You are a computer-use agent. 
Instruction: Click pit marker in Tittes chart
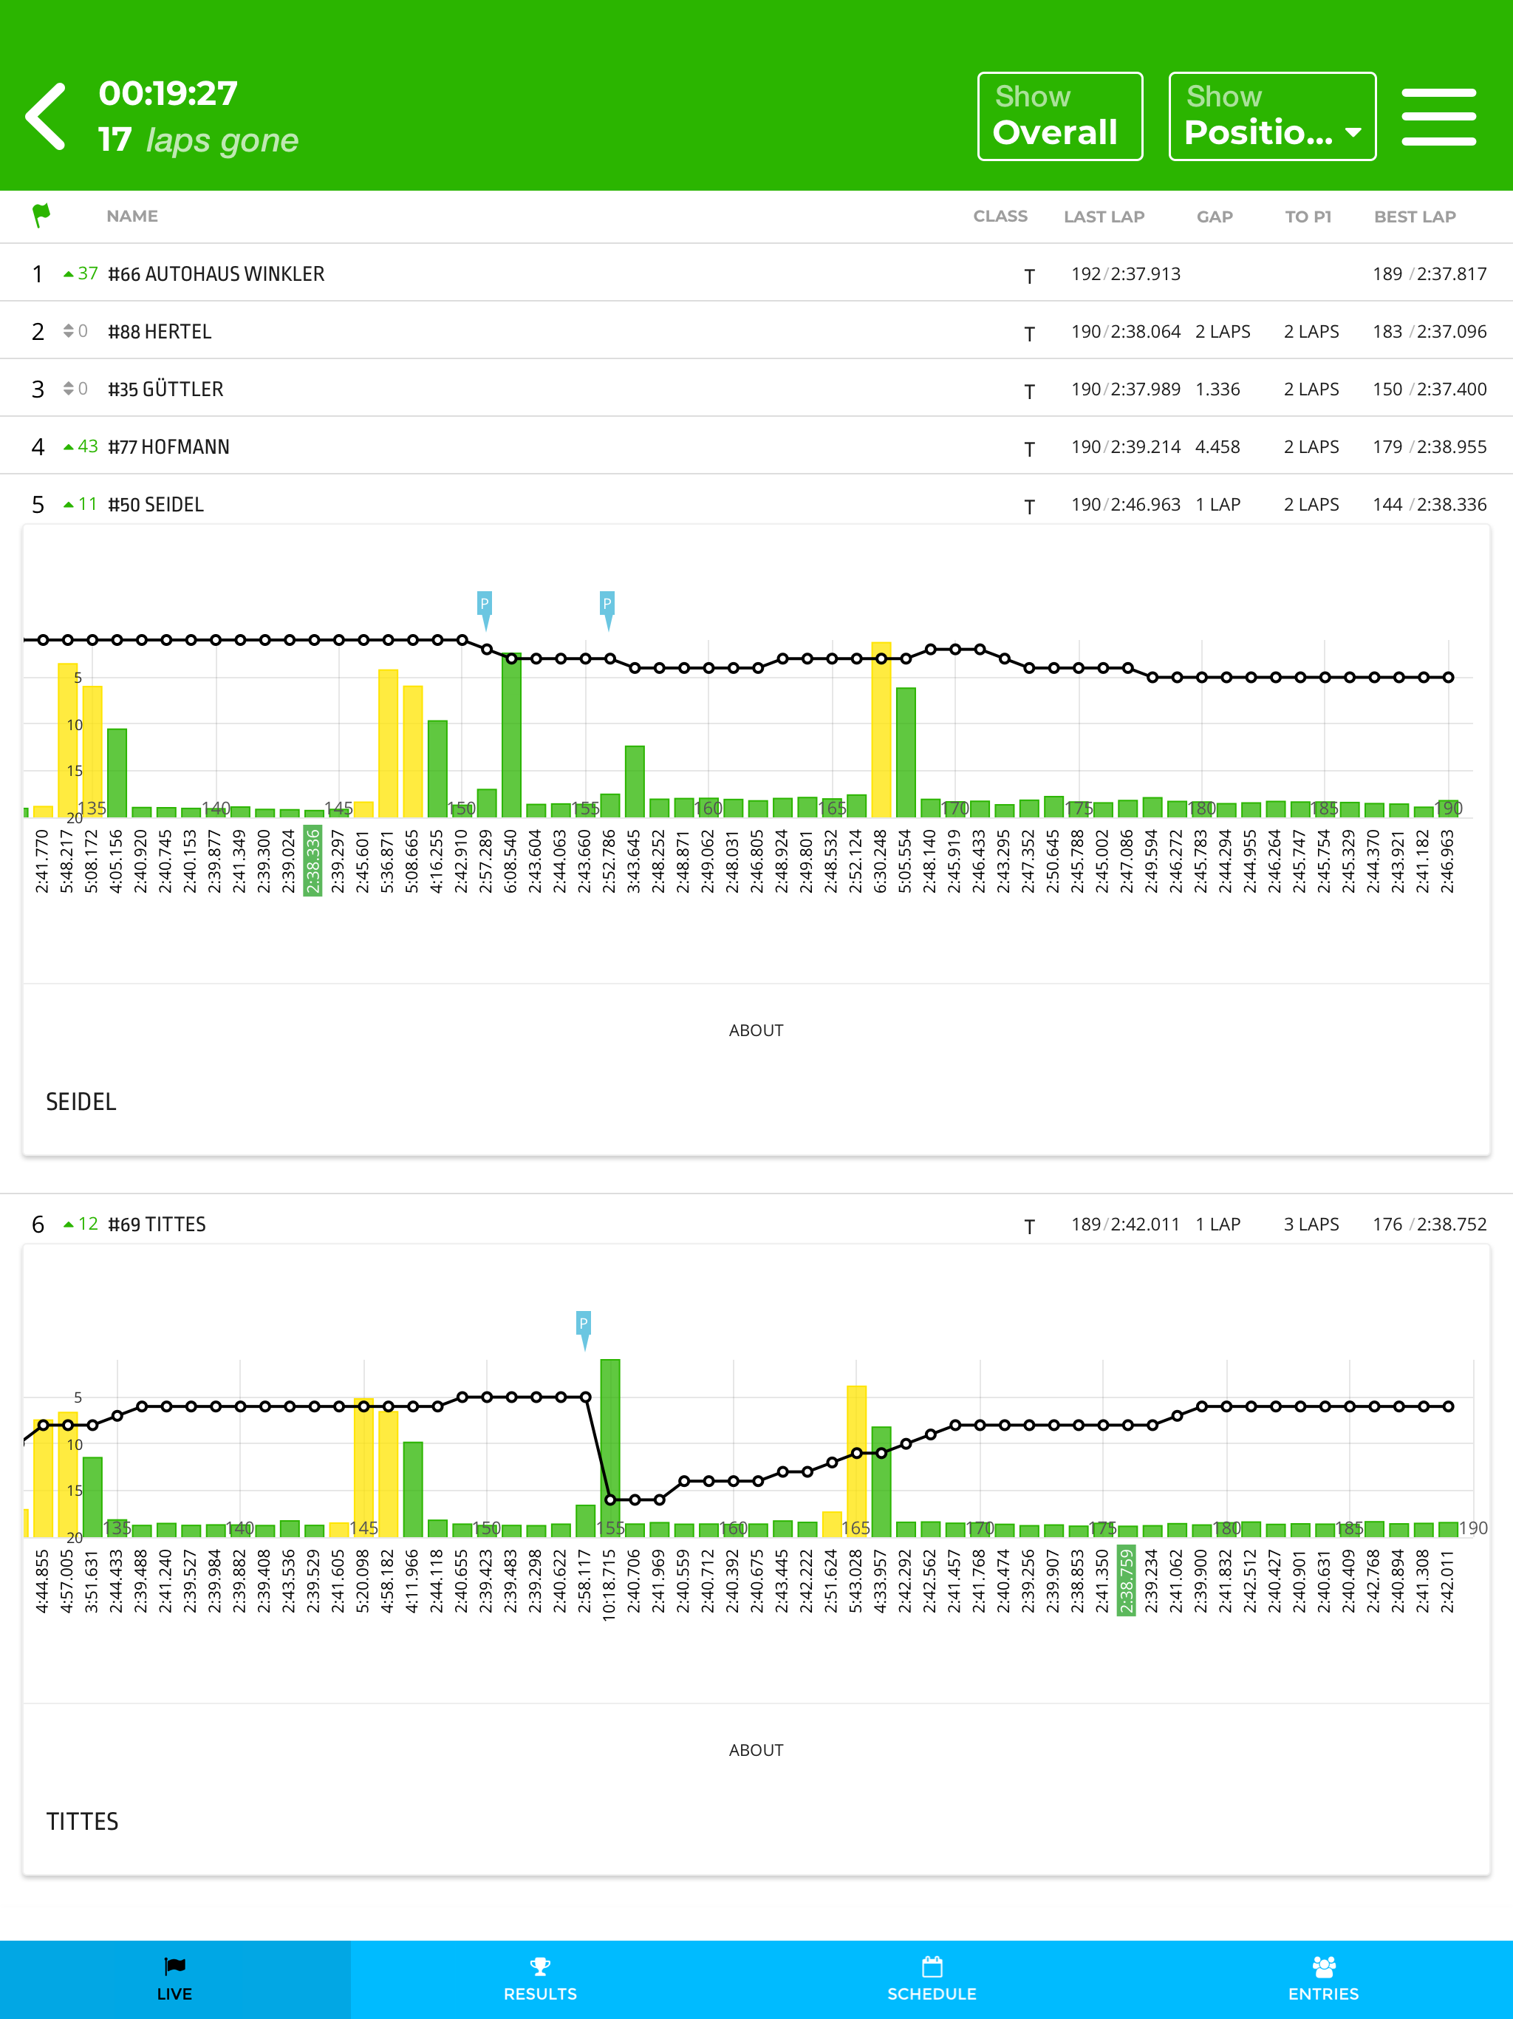(583, 1325)
